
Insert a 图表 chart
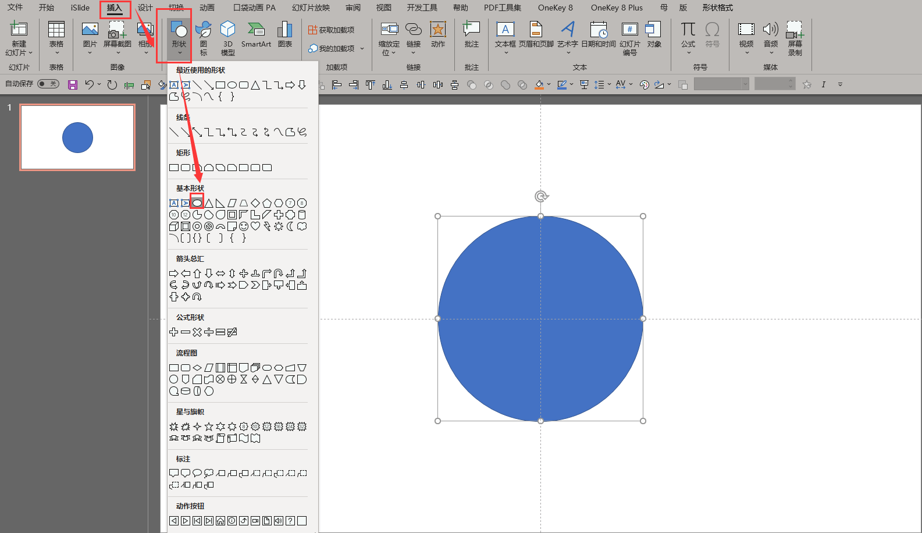285,35
